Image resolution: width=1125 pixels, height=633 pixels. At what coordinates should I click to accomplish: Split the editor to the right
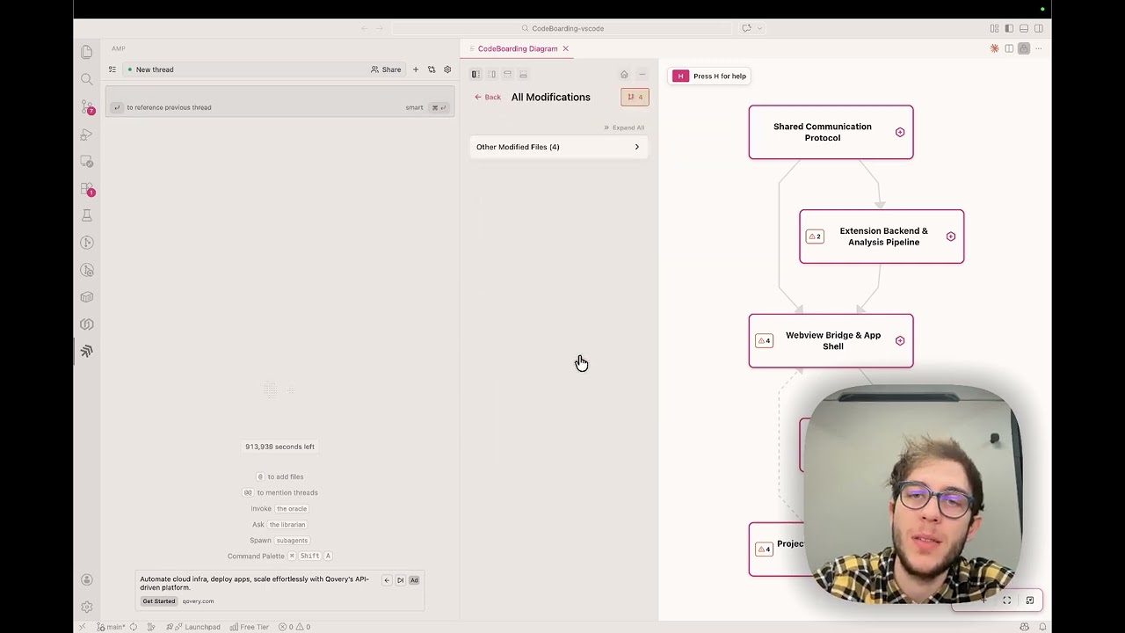(1009, 48)
